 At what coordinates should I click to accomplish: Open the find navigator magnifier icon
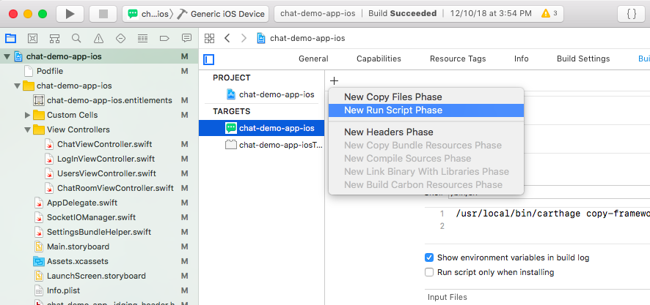(76, 39)
